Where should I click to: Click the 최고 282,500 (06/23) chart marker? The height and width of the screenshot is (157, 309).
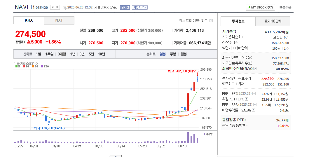(x=183, y=71)
